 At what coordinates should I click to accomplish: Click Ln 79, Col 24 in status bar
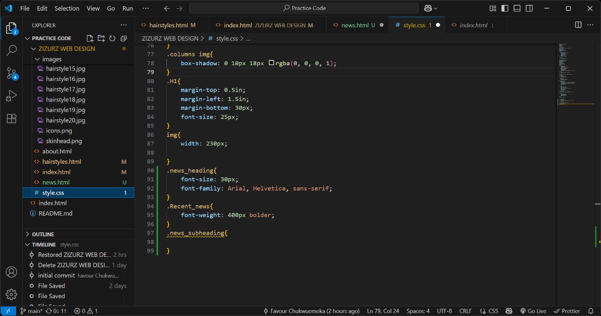[383, 311]
